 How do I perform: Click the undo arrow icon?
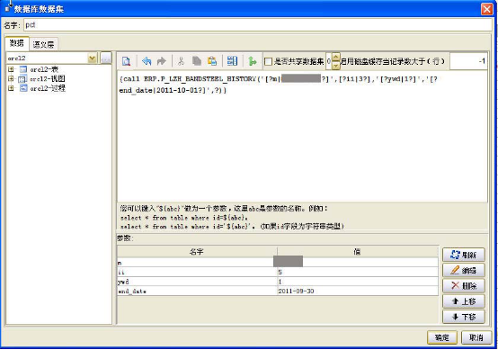(147, 61)
